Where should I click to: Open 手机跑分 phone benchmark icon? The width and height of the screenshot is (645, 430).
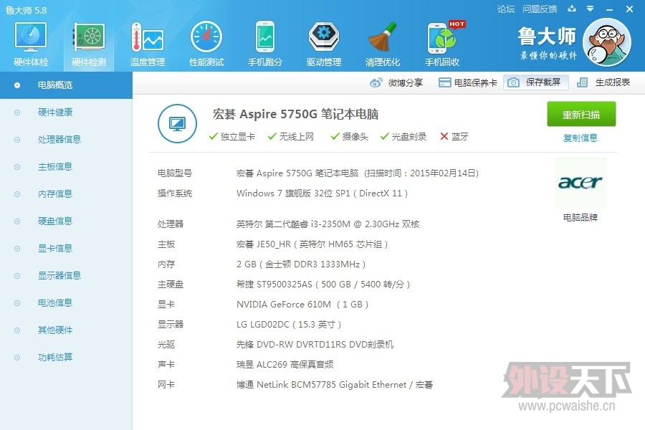pyautogui.click(x=265, y=37)
